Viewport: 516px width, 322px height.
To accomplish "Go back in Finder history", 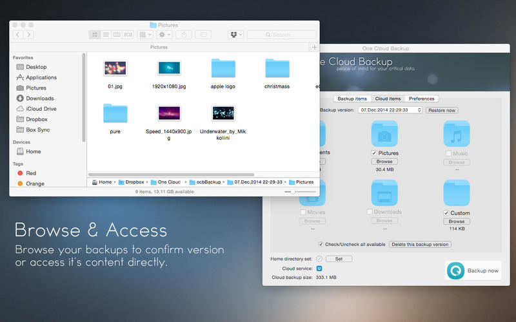I will 18,34.
